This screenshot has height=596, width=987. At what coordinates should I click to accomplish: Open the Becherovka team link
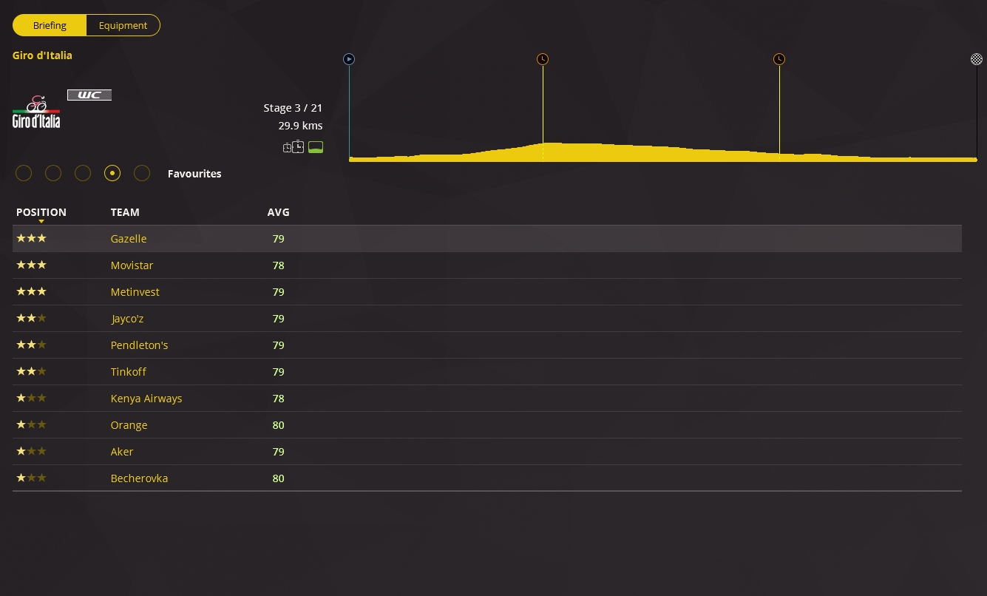pyautogui.click(x=139, y=478)
